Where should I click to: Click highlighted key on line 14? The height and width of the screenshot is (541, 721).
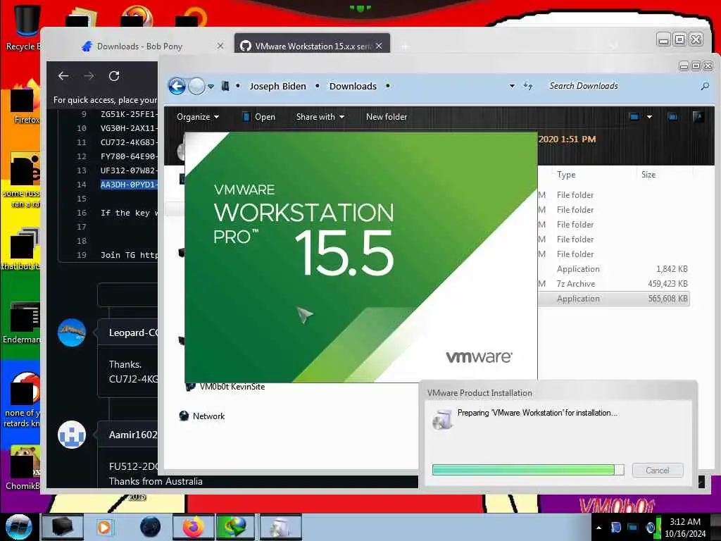[x=129, y=185]
